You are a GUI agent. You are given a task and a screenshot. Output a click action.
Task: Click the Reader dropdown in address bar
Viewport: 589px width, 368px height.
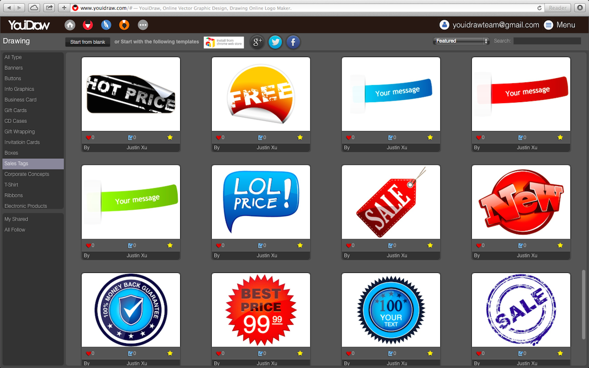[557, 7]
